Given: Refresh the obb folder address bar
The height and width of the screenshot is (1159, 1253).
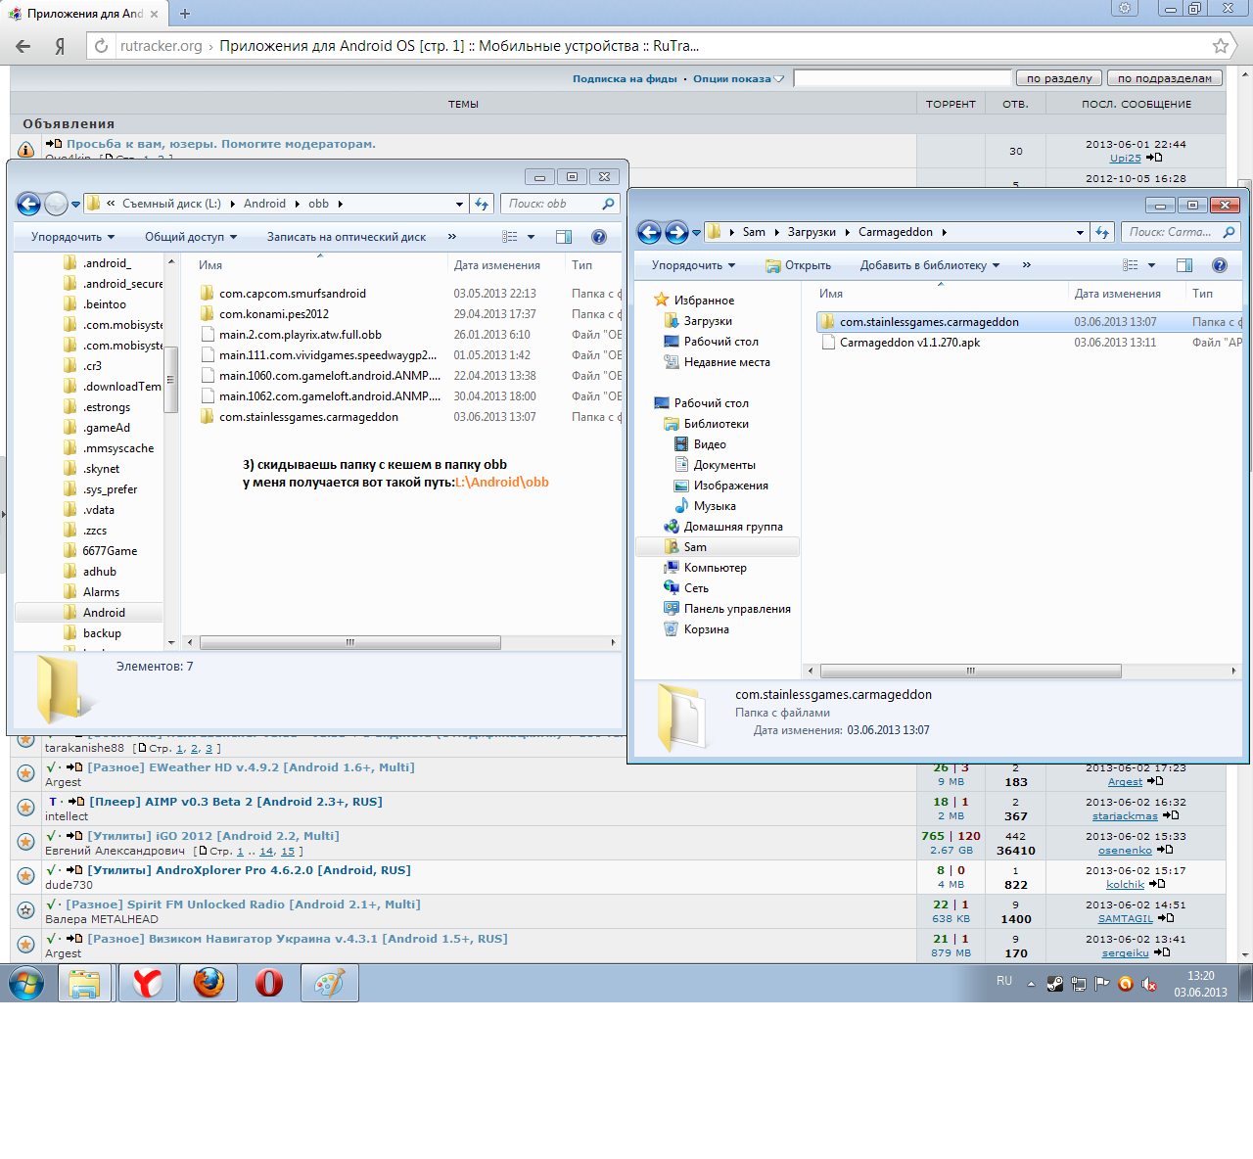Looking at the screenshot, I should [x=482, y=204].
